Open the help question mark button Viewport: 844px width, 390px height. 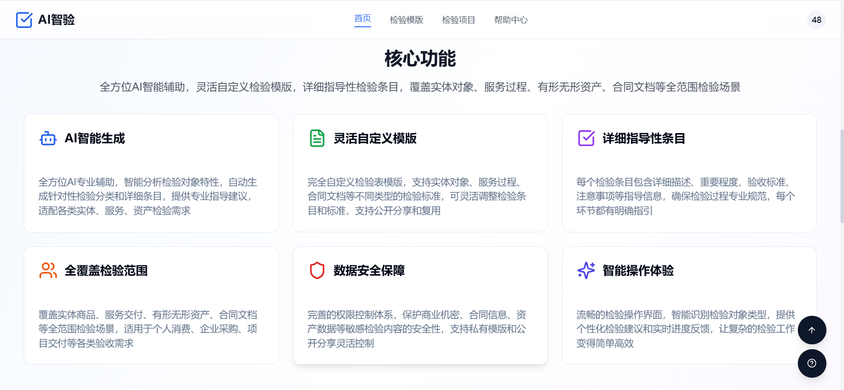pos(811,363)
